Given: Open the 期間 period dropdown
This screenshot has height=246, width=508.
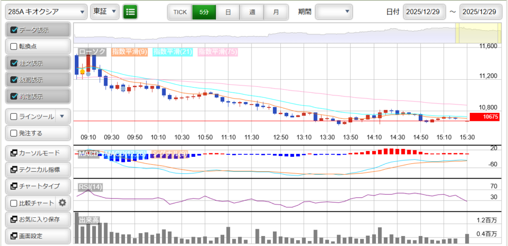Looking at the screenshot, I should tap(334, 11).
